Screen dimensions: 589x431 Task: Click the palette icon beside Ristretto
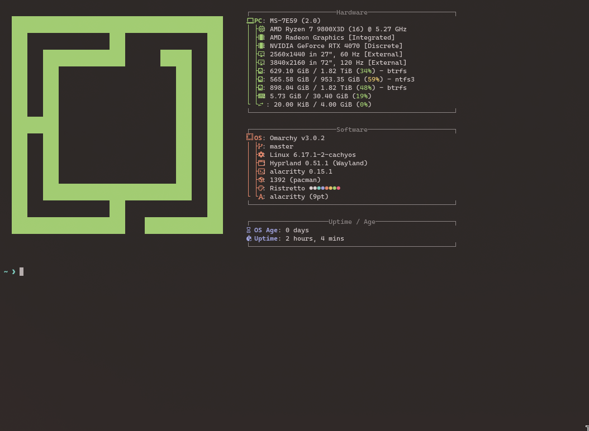coord(262,188)
